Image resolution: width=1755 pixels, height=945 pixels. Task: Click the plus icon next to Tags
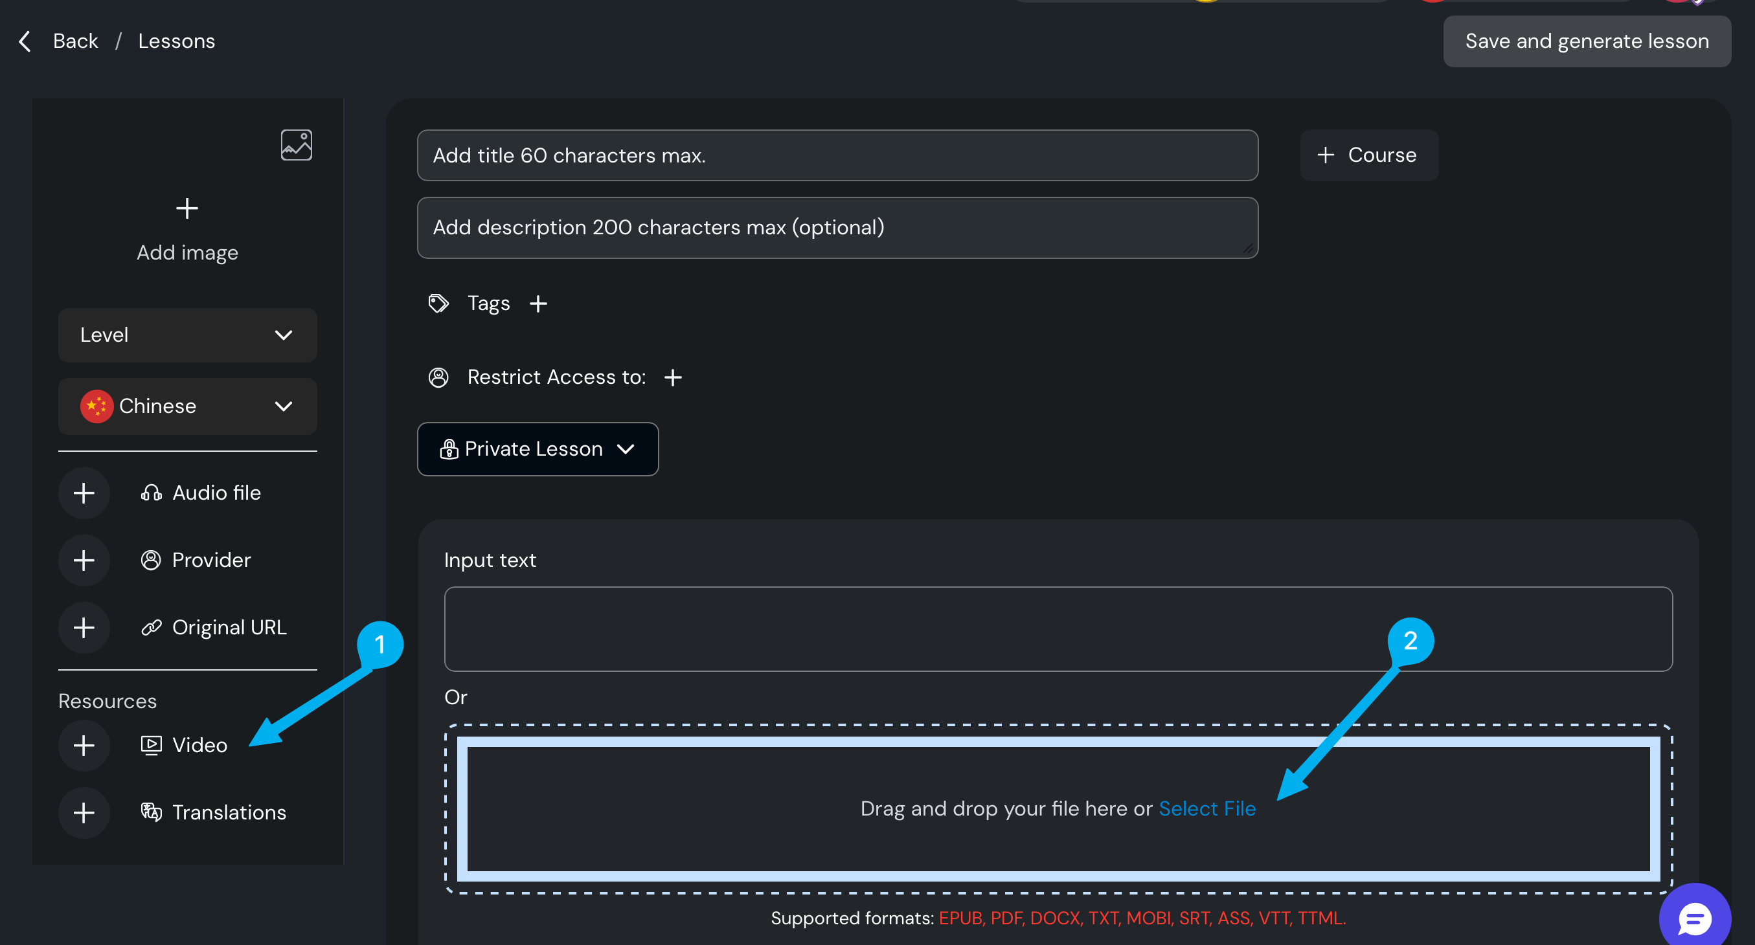coord(538,304)
